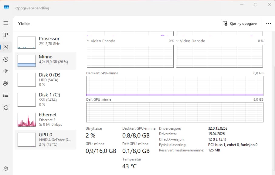
Task: Open Startup apps page icon
Action: coord(6,71)
